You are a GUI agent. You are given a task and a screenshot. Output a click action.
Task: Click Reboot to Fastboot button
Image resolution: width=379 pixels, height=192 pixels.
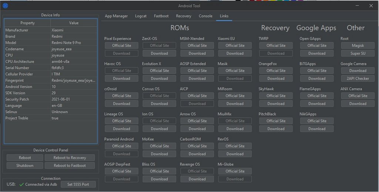pyautogui.click(x=70, y=165)
